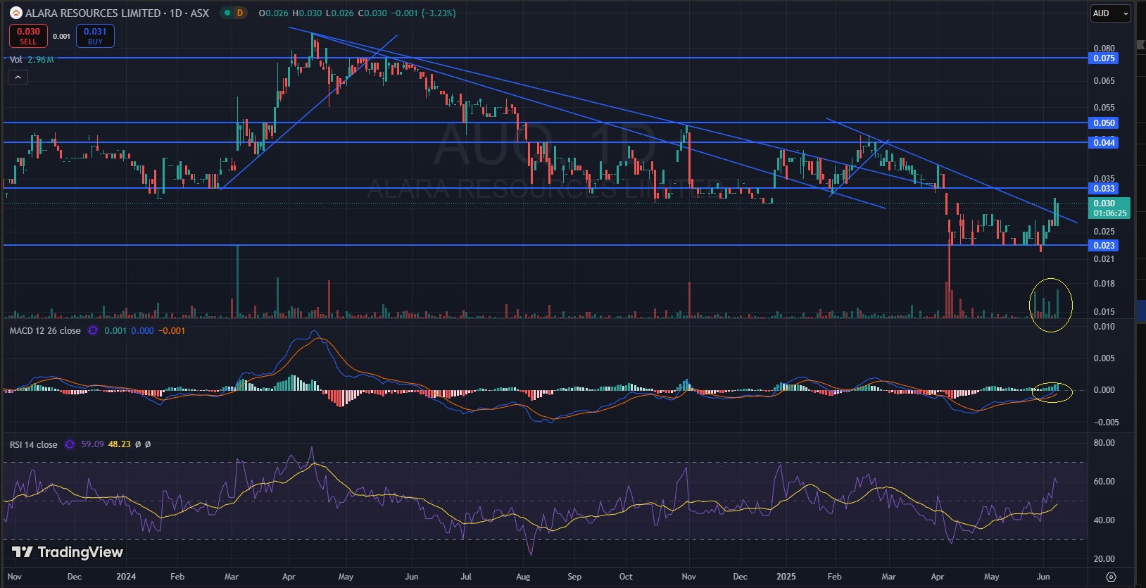Click the TradingView logo

[68, 552]
